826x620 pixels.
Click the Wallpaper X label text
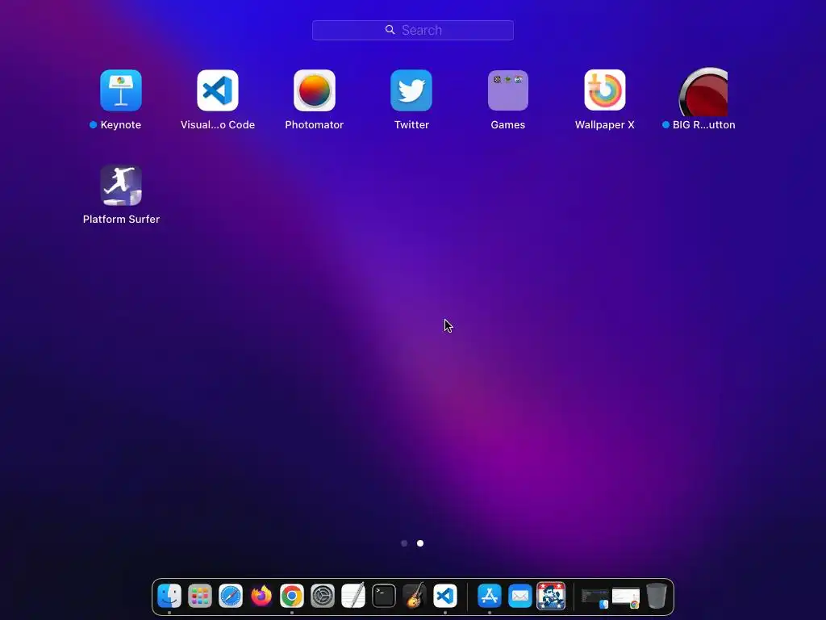[x=605, y=125]
